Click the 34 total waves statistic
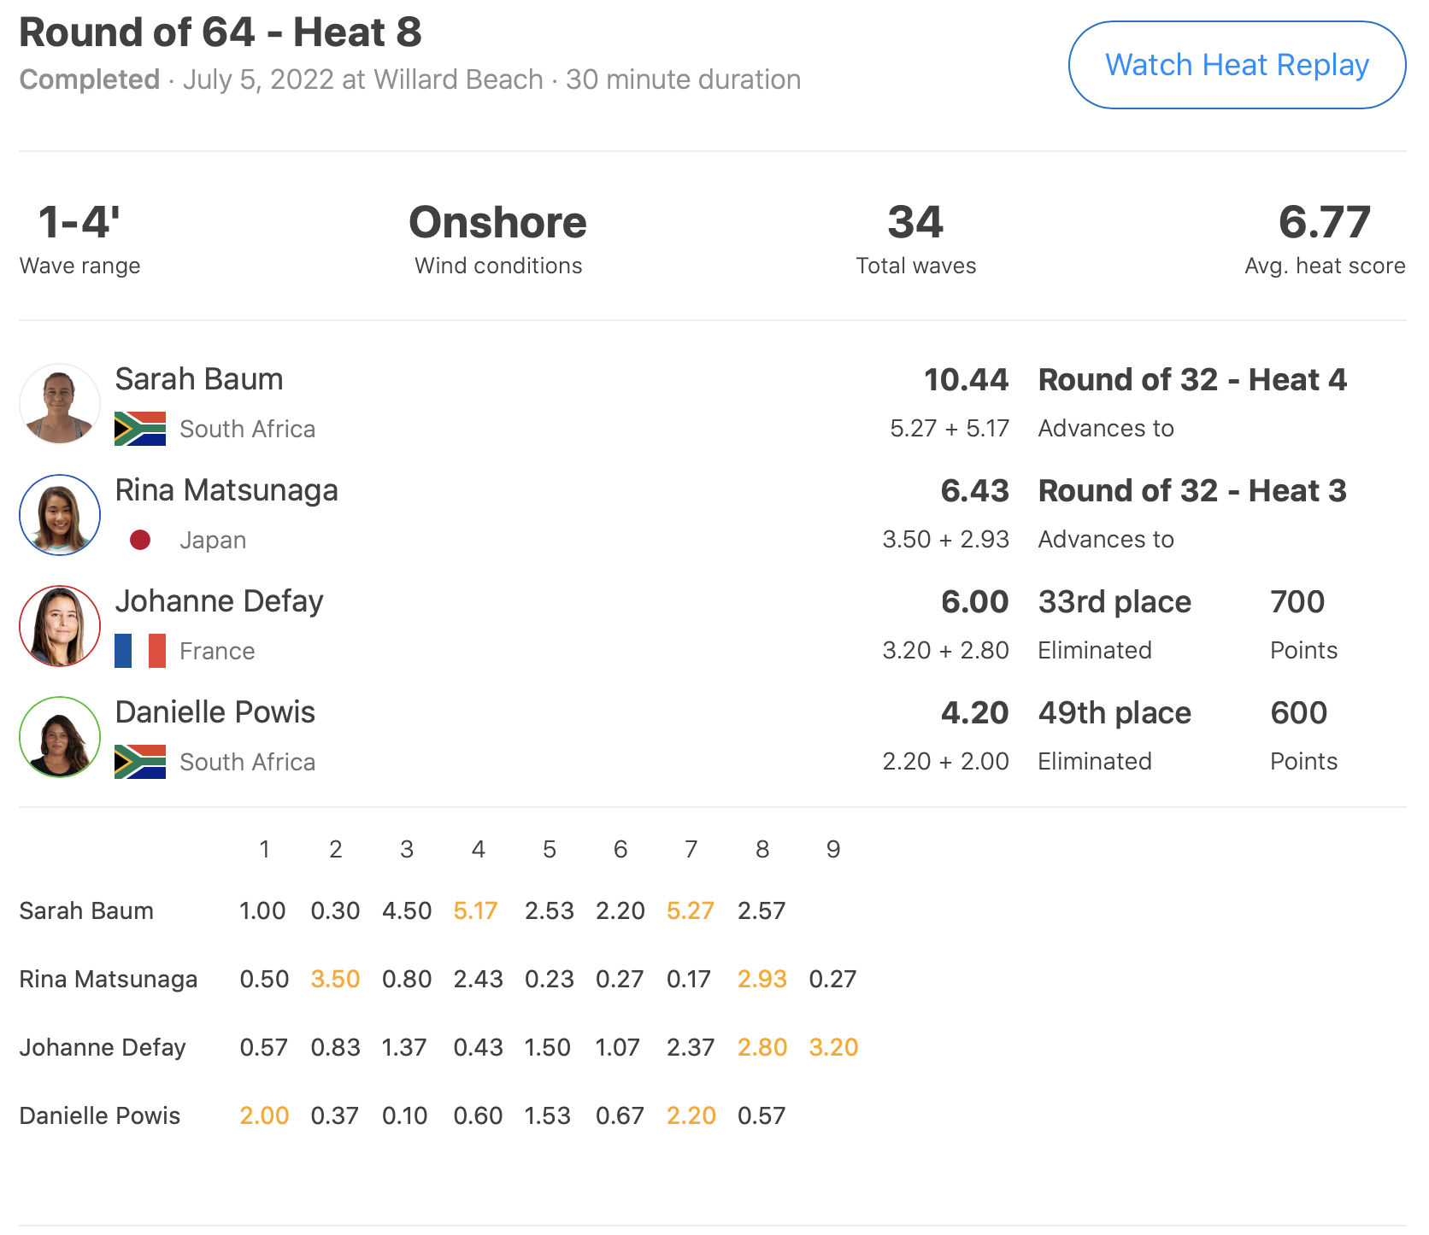1429x1235 pixels. pos(915,222)
